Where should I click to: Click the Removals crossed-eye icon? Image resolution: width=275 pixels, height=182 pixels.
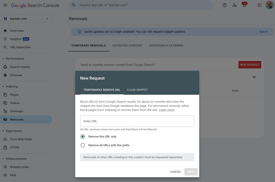click(5, 119)
